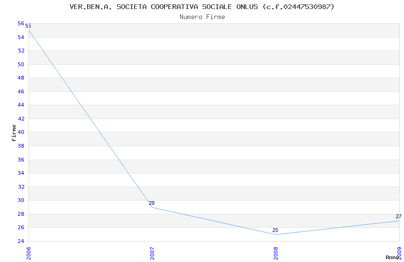The width and height of the screenshot is (404, 262).
Task: Click the 2007 year tick label
Action: 152,253
